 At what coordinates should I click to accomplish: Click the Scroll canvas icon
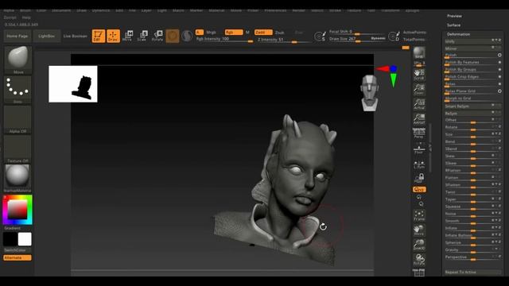[419, 74]
